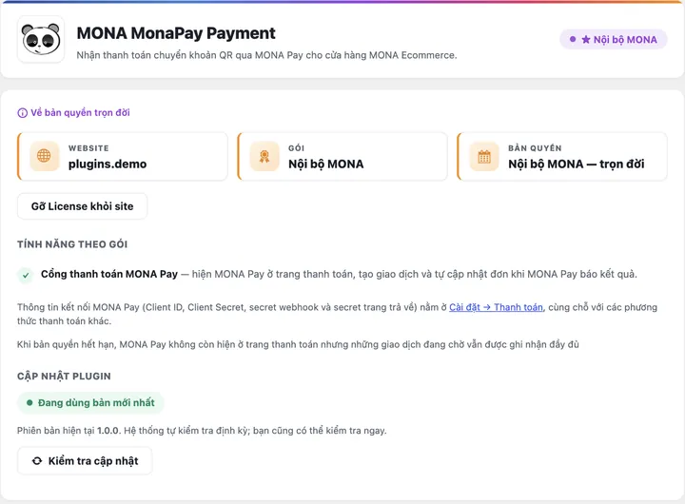Open Về bản quyền trọn đời link
Image resolution: width=685 pixels, height=504 pixels.
80,112
